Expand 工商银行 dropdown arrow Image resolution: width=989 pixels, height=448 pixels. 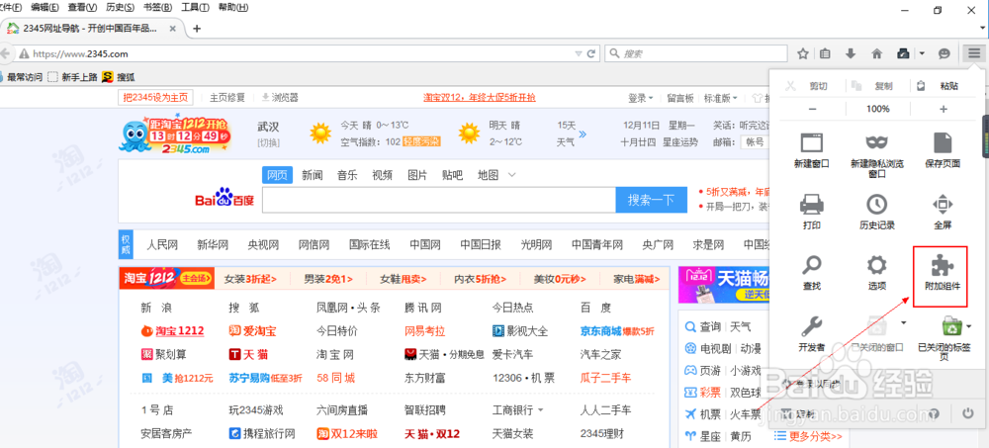pos(541,410)
